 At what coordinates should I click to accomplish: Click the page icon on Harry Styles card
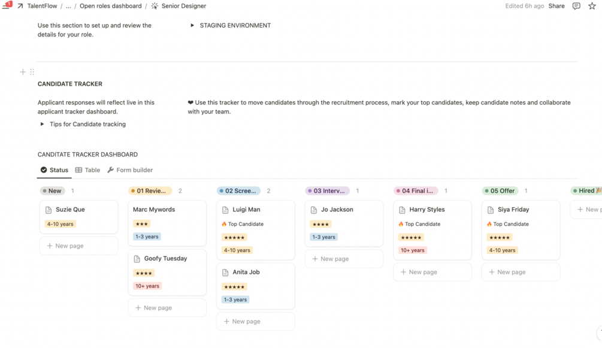[x=403, y=210]
